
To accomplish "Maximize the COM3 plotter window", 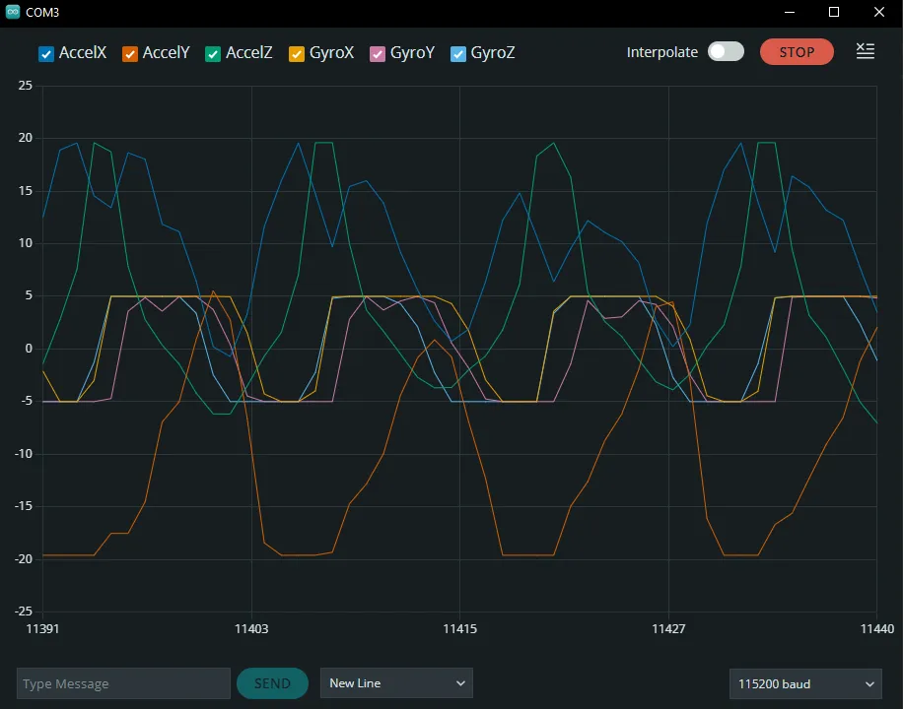I will click(834, 12).
